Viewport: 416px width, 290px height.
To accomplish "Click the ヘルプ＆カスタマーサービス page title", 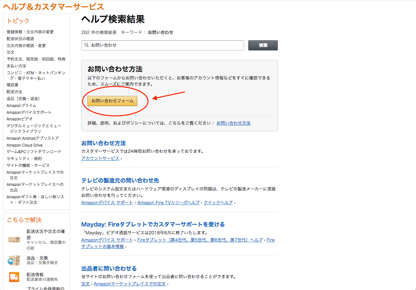I will 53,6.
